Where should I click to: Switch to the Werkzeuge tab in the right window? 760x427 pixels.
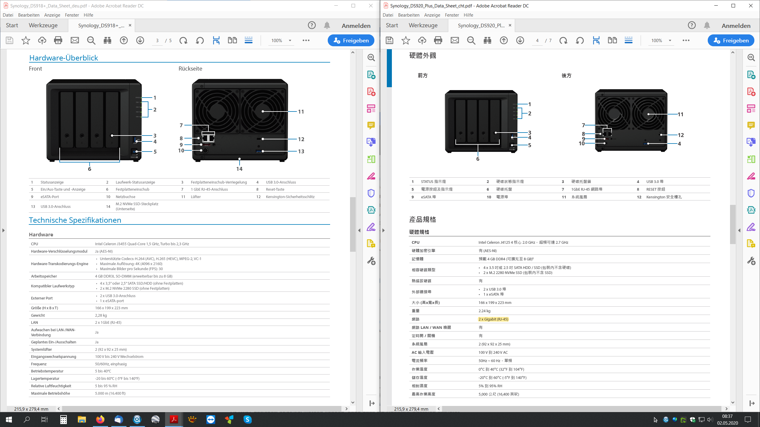tap(423, 26)
